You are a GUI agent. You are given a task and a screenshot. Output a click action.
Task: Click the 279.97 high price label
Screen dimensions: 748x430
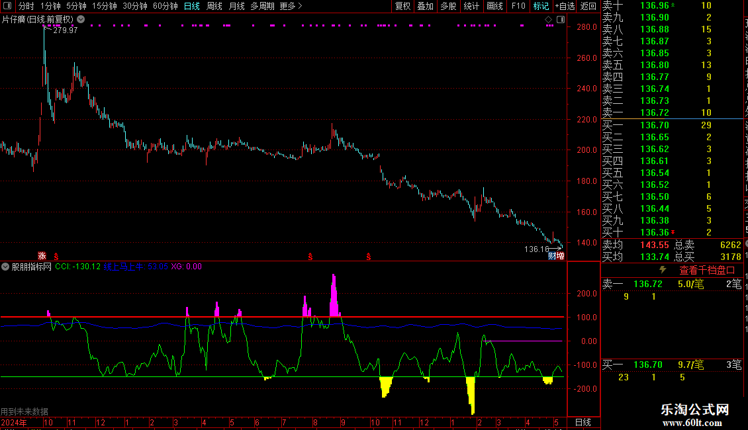(x=66, y=30)
